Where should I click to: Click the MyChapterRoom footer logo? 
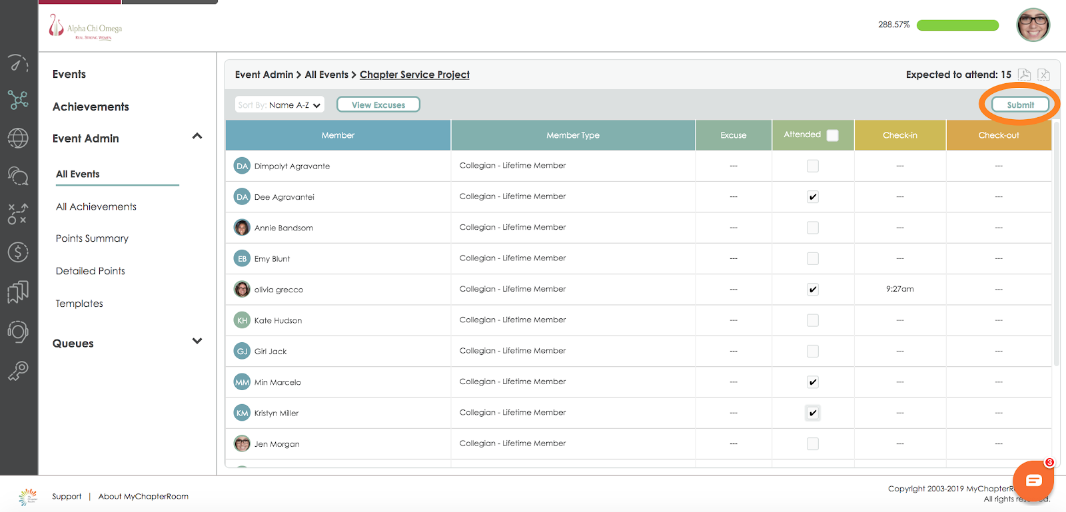tap(28, 497)
